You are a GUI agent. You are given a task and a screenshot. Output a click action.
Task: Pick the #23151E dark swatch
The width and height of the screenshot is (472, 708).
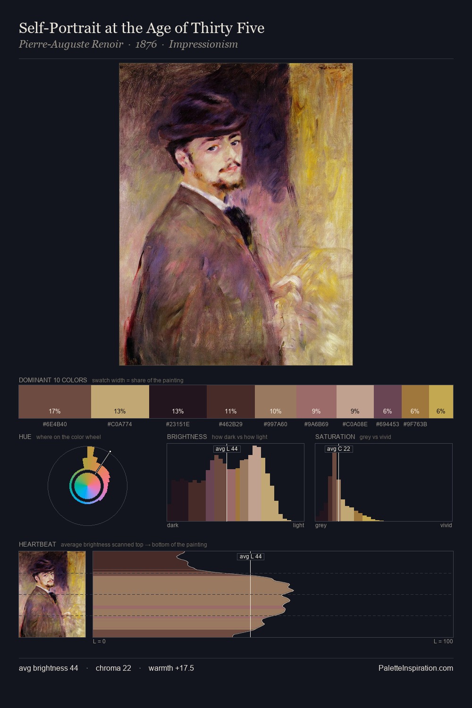pos(178,402)
